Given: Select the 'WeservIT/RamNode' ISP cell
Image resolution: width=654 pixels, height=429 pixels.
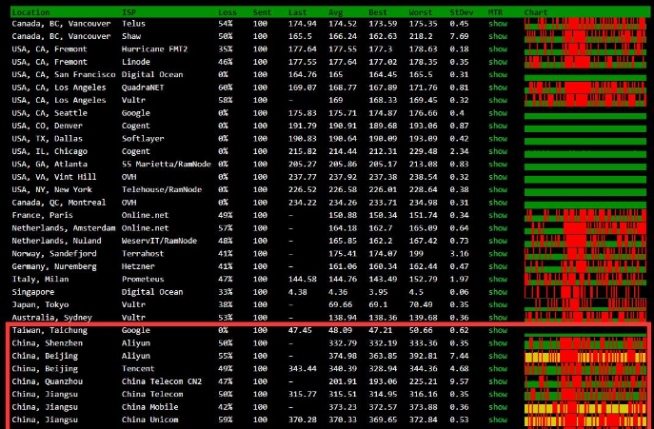Looking at the screenshot, I should [159, 241].
